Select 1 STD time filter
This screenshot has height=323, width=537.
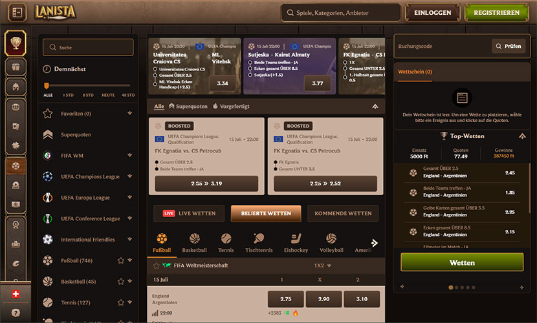pos(68,95)
